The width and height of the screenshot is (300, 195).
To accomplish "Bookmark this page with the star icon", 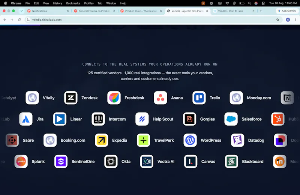I will 277,20.
